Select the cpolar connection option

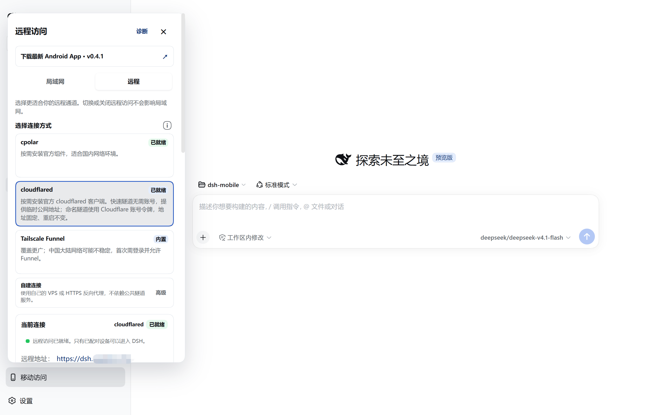94,155
